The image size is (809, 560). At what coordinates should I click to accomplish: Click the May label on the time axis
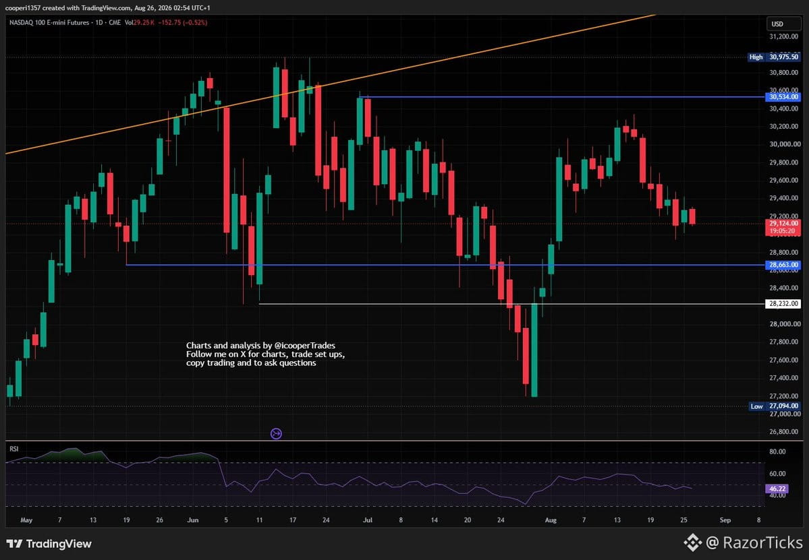point(26,520)
